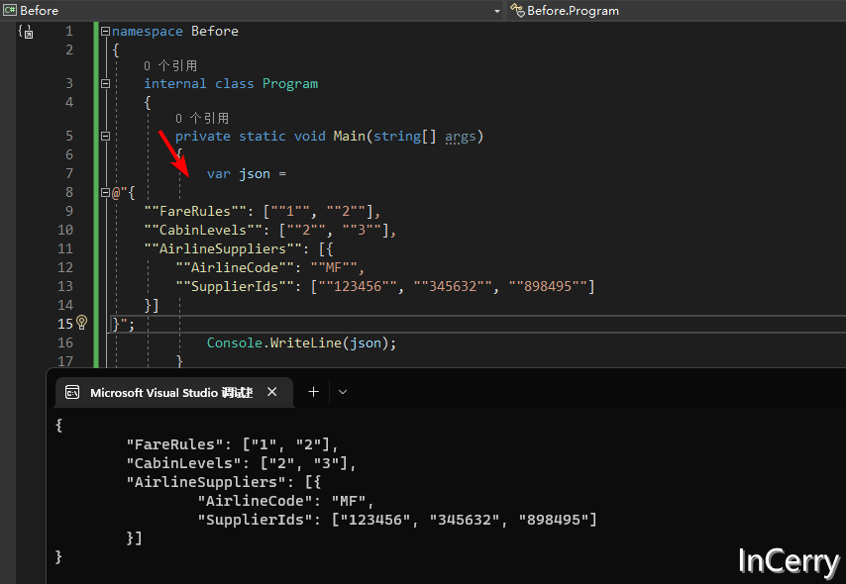Close the Microsoft Visual Studio 调试 terminal tab
The width and height of the screenshot is (846, 584).
point(272,392)
